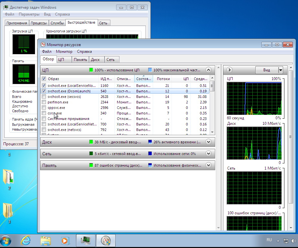Expand the Диск section chevron

click(208, 142)
